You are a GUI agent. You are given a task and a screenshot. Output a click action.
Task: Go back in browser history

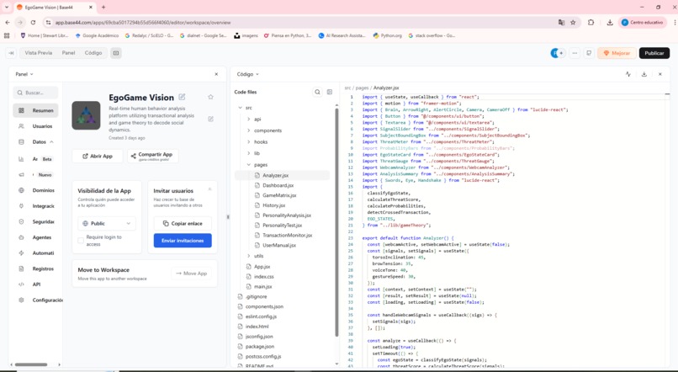click(8, 23)
